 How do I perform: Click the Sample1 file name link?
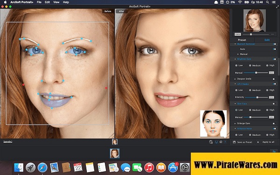pos(7,141)
